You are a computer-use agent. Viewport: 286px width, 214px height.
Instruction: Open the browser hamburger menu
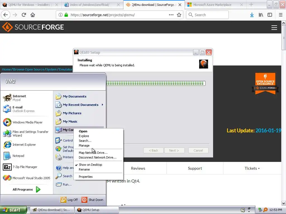(281, 15)
